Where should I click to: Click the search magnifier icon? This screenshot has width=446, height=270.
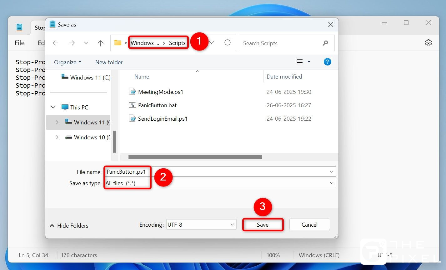pyautogui.click(x=325, y=43)
